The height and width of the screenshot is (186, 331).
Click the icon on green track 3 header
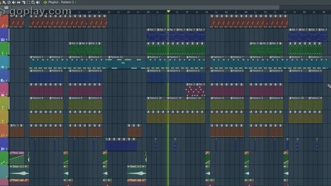coord(3,53)
